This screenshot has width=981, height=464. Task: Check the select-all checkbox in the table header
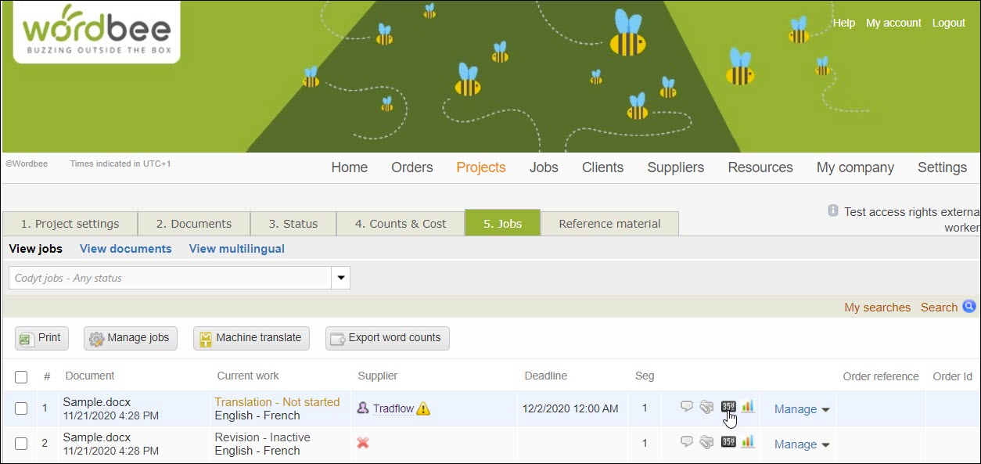click(21, 376)
